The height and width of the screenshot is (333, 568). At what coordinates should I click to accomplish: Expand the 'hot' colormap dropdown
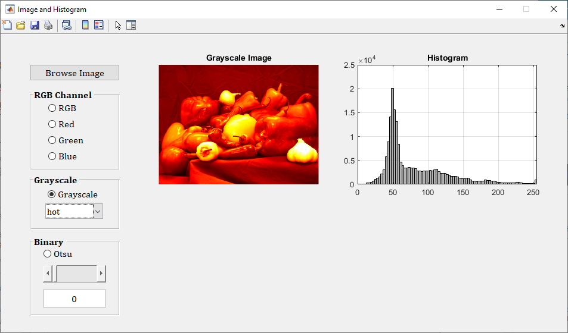pos(98,211)
